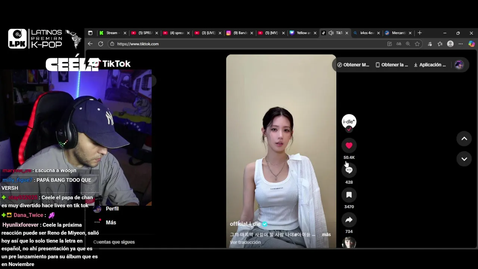Click the video player area
Viewport: 478px width, 269px height.
(281, 151)
